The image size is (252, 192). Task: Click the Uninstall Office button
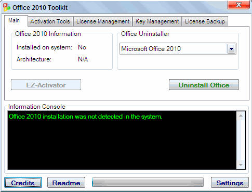[204, 85]
